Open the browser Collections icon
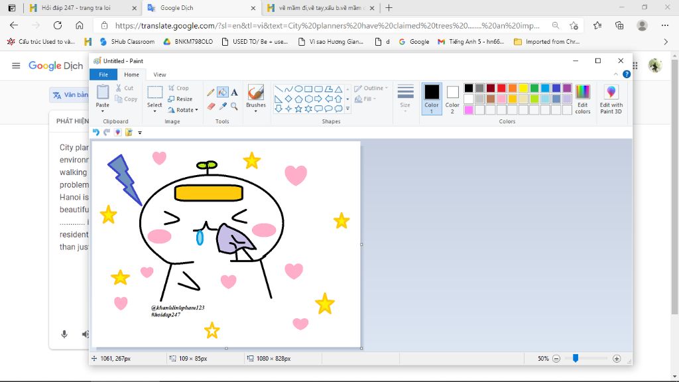679x382 pixels. coord(619,25)
